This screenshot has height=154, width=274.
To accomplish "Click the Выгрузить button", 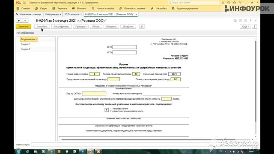I will point(128,27).
